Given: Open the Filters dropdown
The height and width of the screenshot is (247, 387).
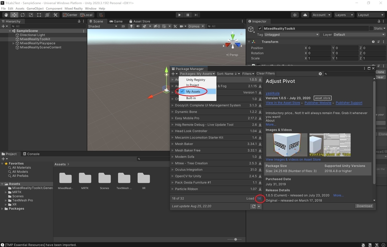Looking at the screenshot, I should (248, 74).
